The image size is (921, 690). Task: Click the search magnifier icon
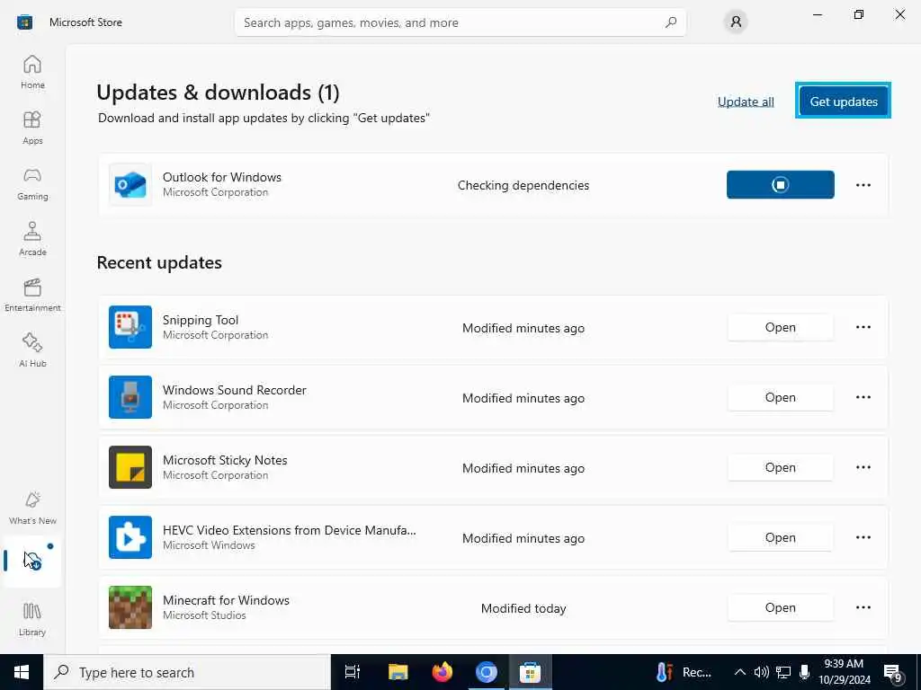coord(671,22)
